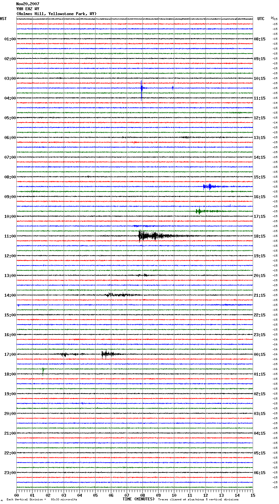The image size is (279, 504).
Task: Select the 15:00 MST hour label
Action: [x=10, y=315]
